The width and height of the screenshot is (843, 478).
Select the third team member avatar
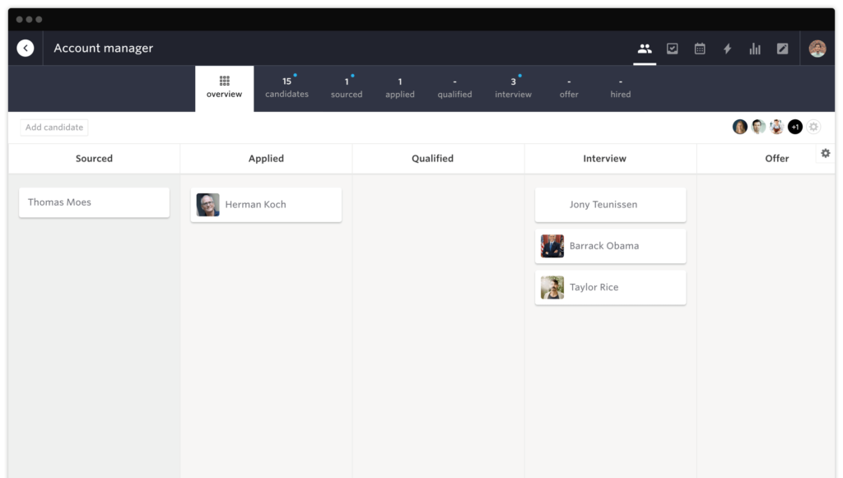click(776, 127)
